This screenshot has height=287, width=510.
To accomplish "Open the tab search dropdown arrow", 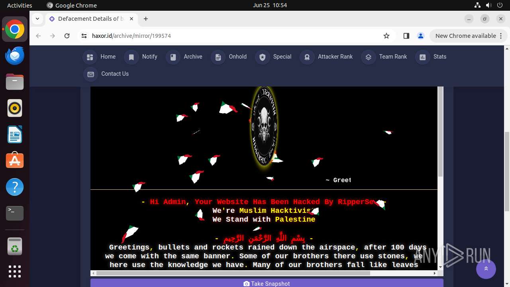I will pyautogui.click(x=37, y=19).
